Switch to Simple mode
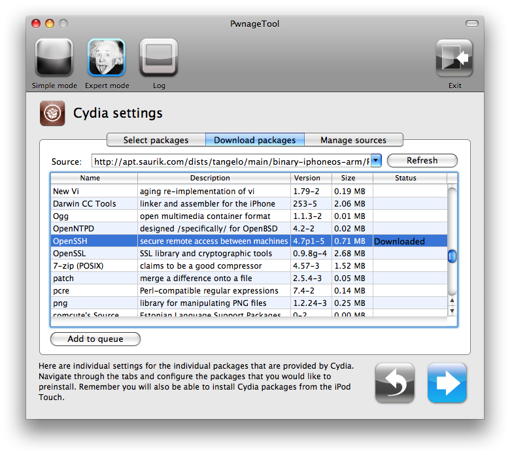The height and width of the screenshot is (455, 510). click(54, 58)
